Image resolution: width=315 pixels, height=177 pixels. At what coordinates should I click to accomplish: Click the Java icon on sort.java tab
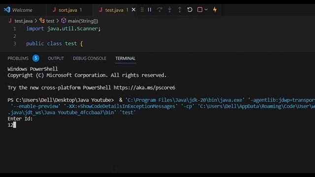pos(54,10)
